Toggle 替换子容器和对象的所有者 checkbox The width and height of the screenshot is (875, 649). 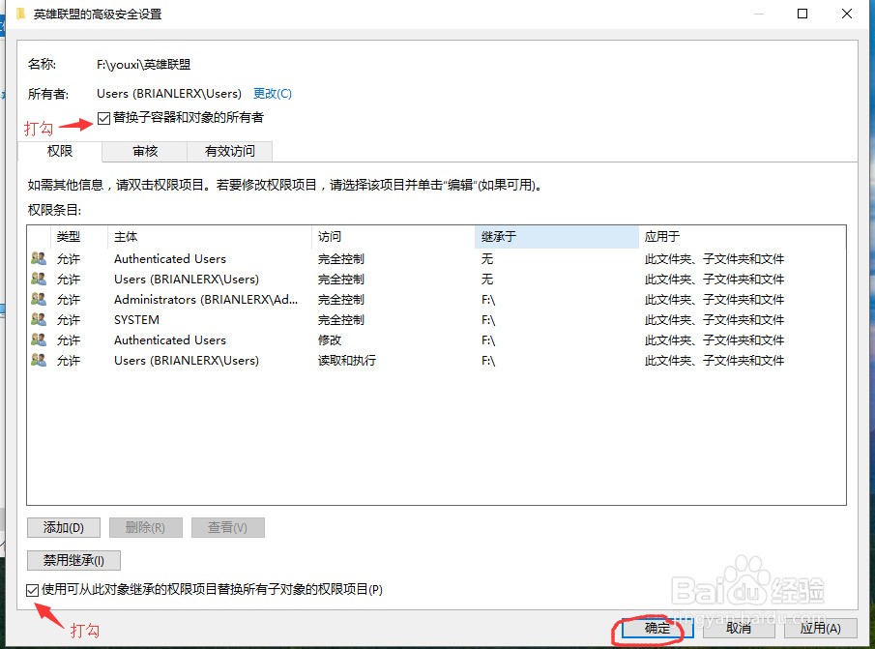coord(104,118)
